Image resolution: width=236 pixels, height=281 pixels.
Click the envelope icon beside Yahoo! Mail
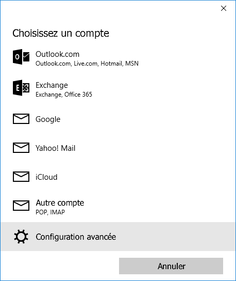(21, 148)
